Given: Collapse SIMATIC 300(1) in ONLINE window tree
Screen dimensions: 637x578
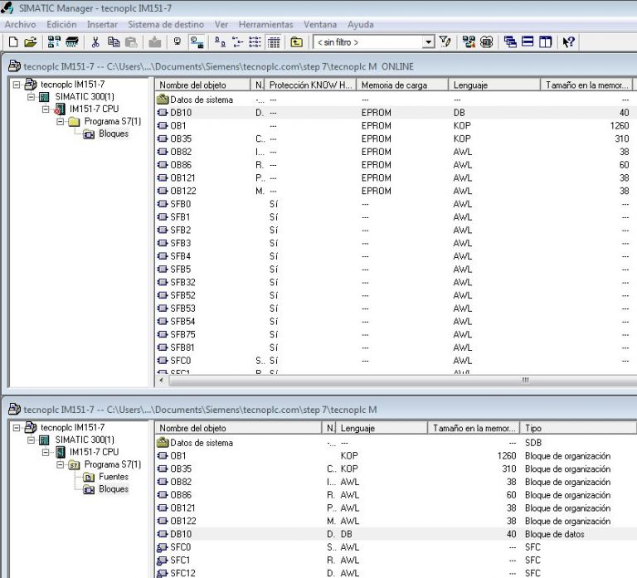Looking at the screenshot, I should tap(31, 97).
